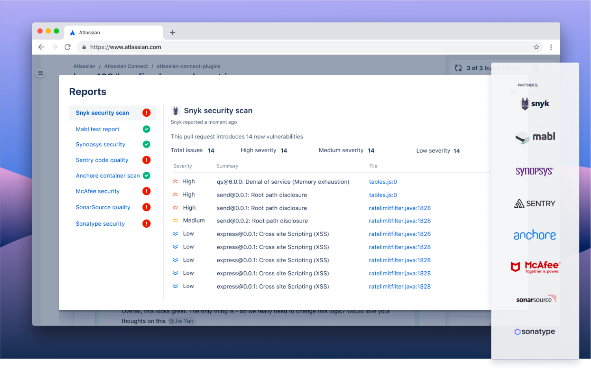Bookmark the page with the star icon
Viewport: 591px width, 370px height.
(x=536, y=47)
